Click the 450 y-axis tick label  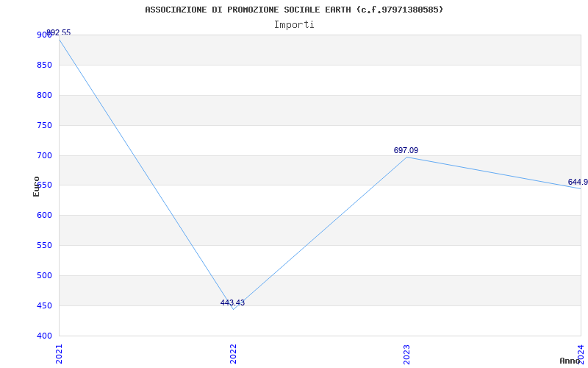coord(44,306)
